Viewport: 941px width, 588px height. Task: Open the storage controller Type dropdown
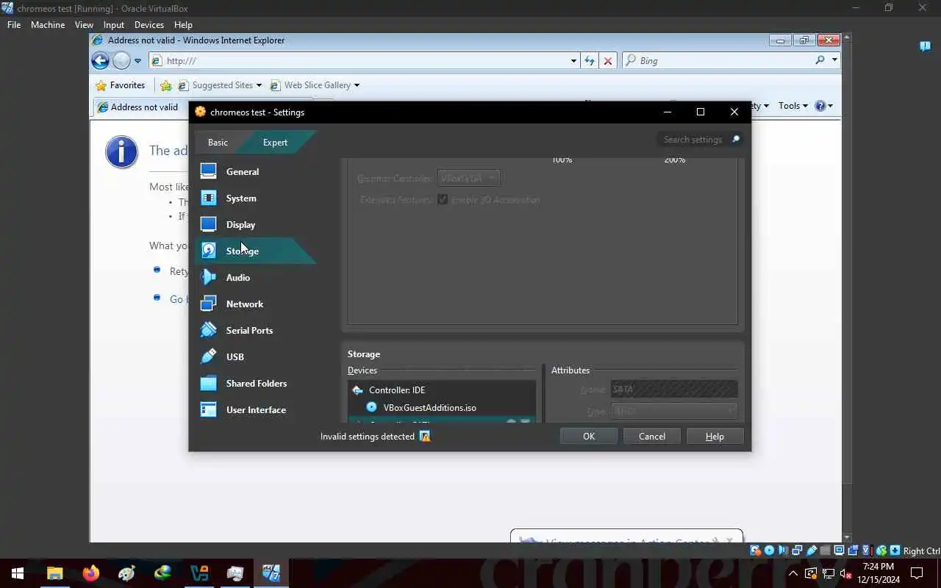[x=674, y=412]
